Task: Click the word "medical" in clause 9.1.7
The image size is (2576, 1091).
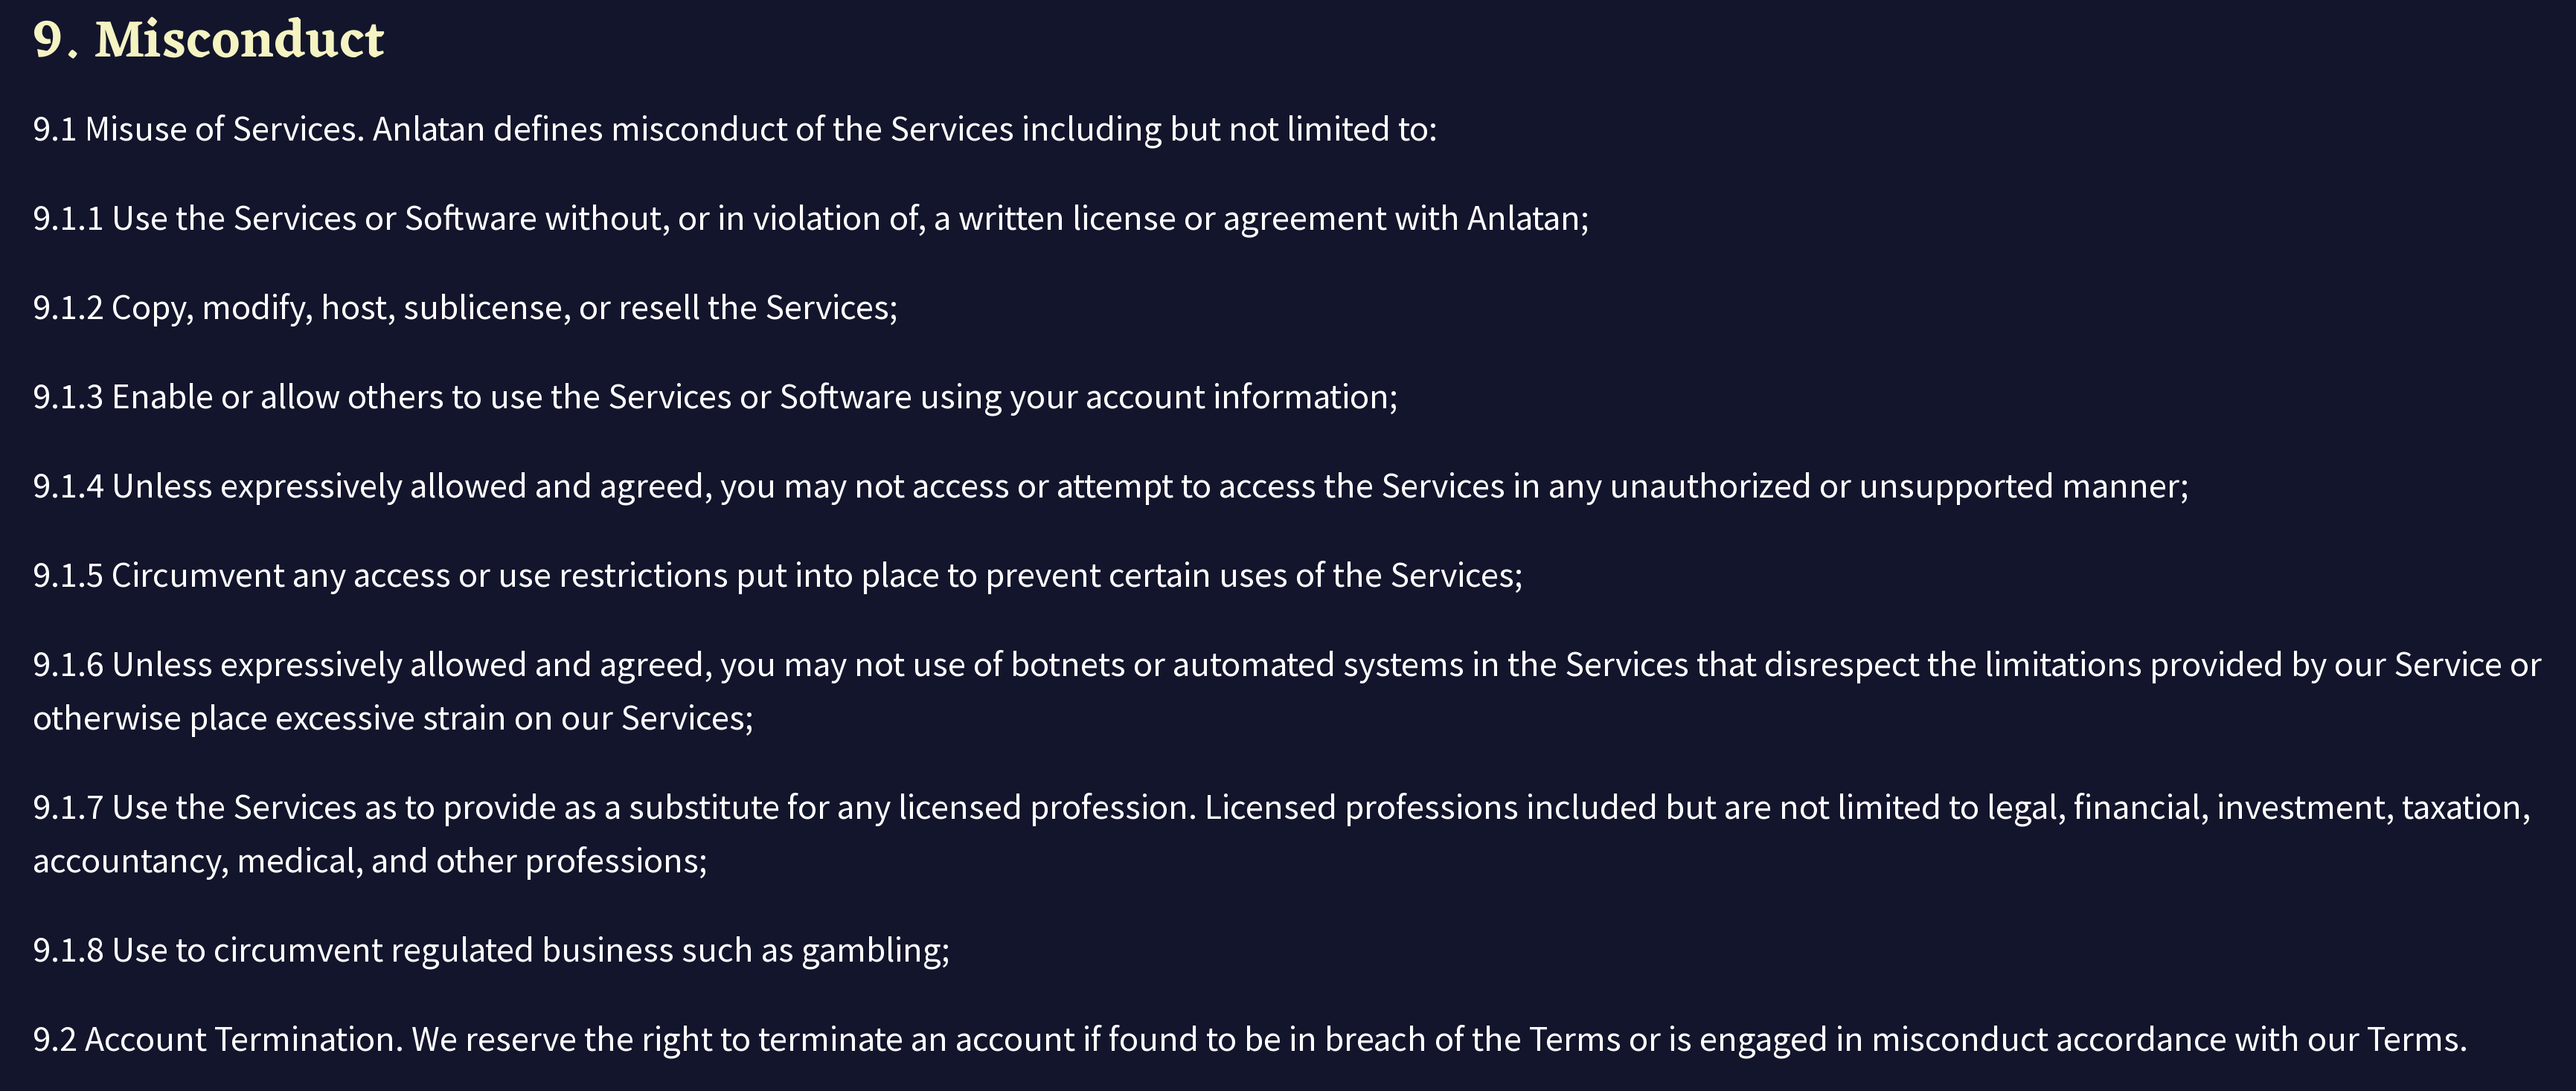Action: (x=298, y=861)
